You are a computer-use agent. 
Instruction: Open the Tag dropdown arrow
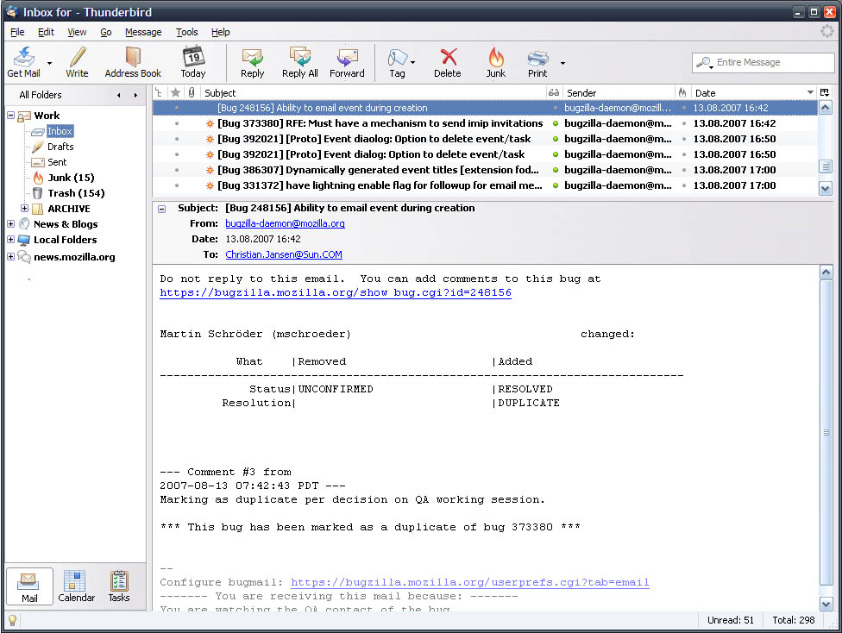[413, 63]
